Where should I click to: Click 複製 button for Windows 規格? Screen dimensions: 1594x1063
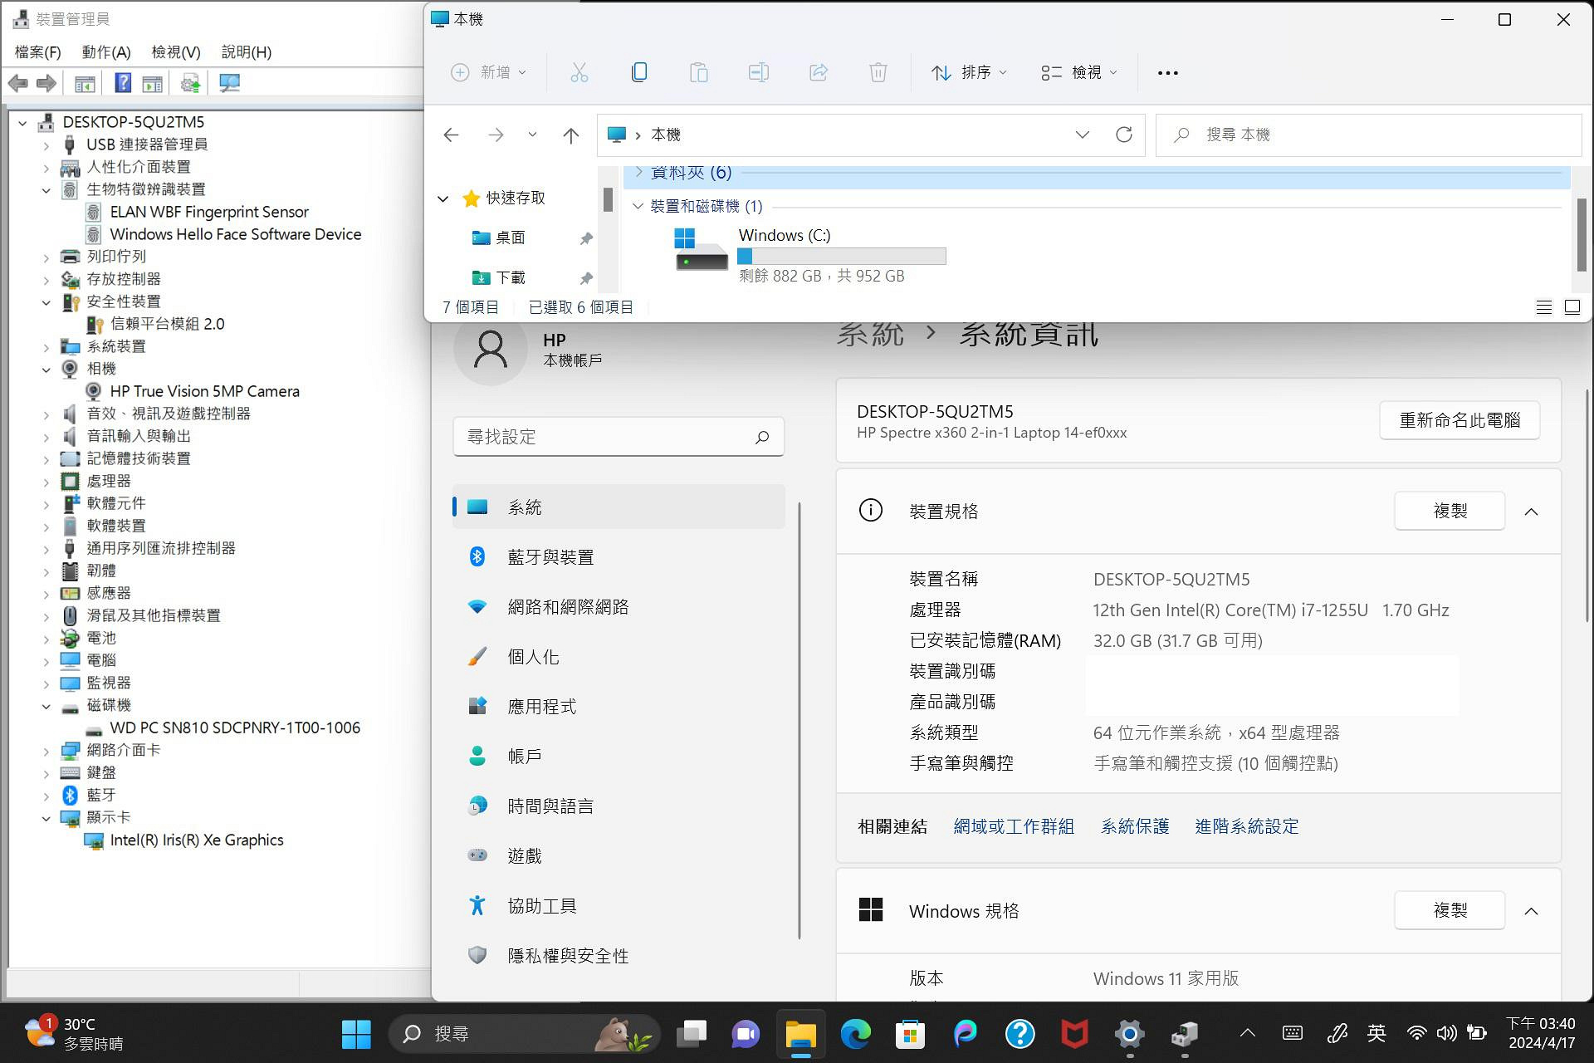[x=1450, y=910]
